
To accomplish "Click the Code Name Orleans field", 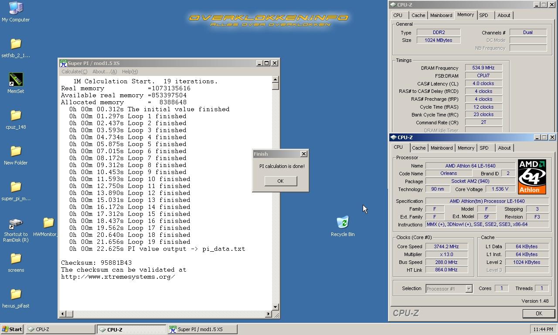I will 448,174.
